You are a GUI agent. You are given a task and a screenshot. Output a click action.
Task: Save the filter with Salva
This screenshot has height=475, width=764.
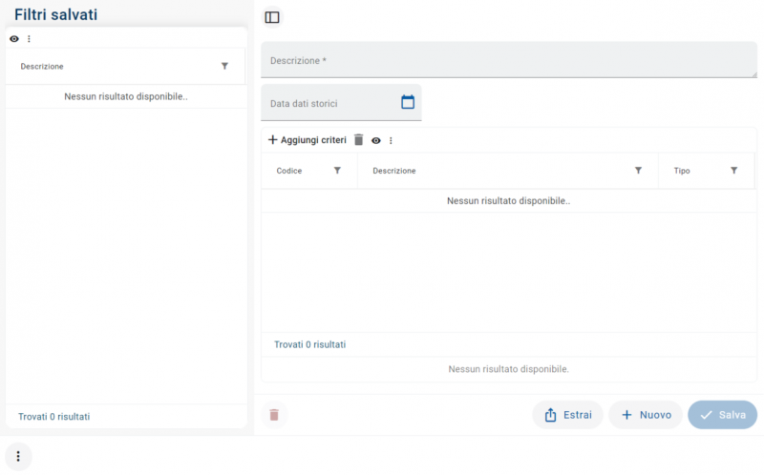pos(722,415)
